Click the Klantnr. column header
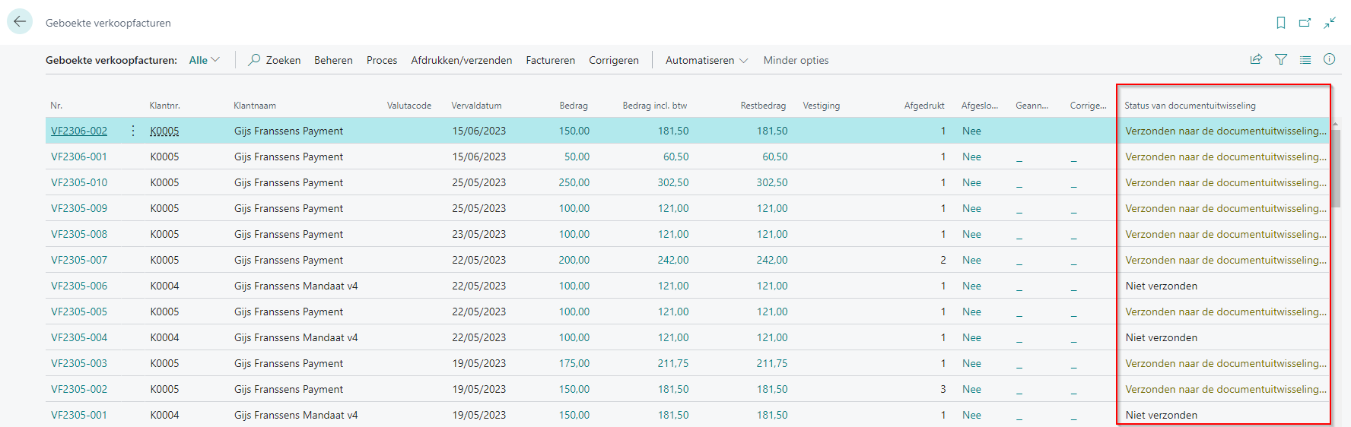 [164, 106]
